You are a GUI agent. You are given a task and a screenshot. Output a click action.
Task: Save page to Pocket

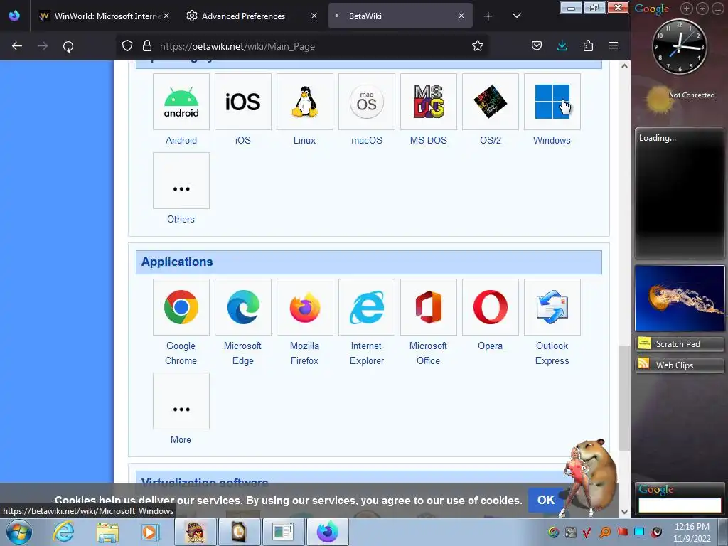coord(536,45)
